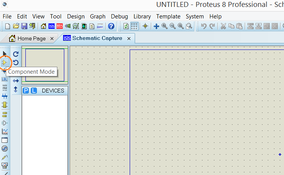Select the Graph mode icon
Viewport: 284px width, 175px height.
[x=5, y=132]
